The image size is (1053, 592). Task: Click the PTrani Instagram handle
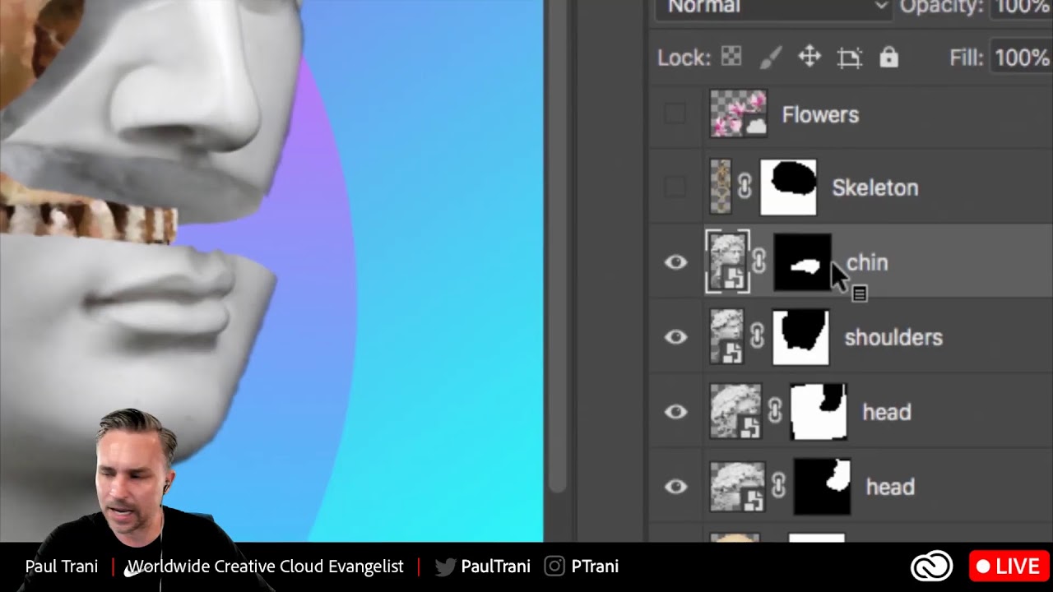(x=595, y=567)
